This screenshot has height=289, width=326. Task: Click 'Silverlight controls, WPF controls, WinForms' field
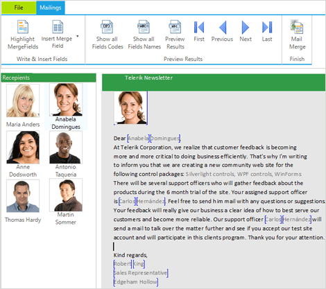click(243, 174)
